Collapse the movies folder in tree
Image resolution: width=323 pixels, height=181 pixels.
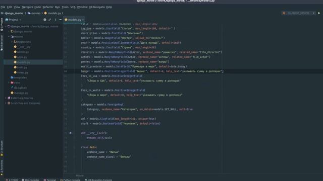(x=9, y=37)
